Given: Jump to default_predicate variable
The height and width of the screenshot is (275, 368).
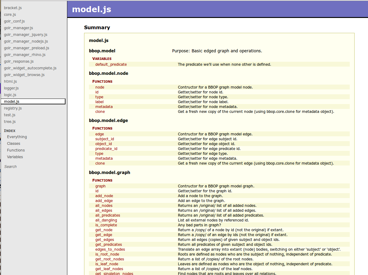Looking at the screenshot, I should click(111, 64).
